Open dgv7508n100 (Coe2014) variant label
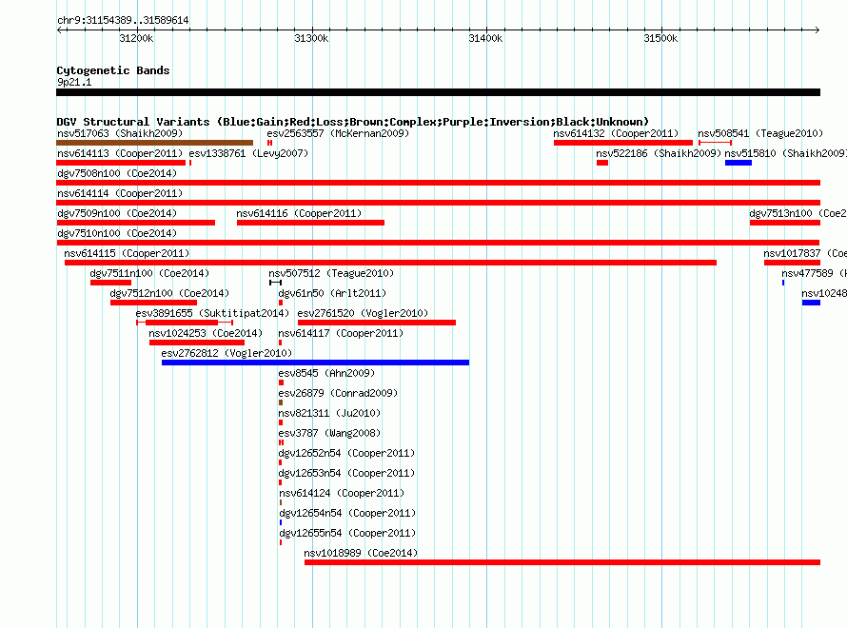Viewport: 847px width, 628px height. (x=117, y=173)
